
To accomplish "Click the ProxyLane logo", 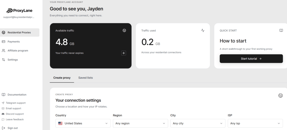I will click(19, 11).
